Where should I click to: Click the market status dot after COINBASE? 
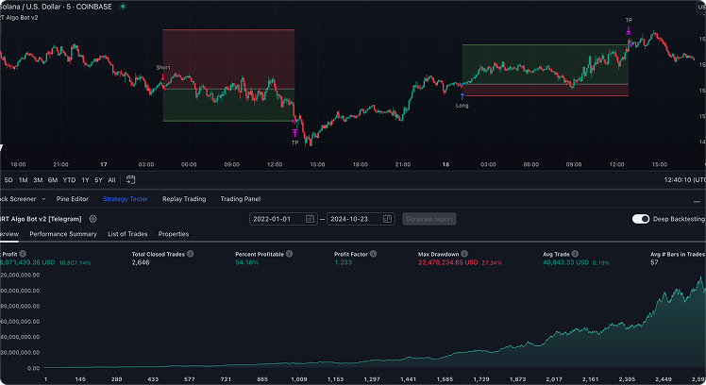point(123,6)
